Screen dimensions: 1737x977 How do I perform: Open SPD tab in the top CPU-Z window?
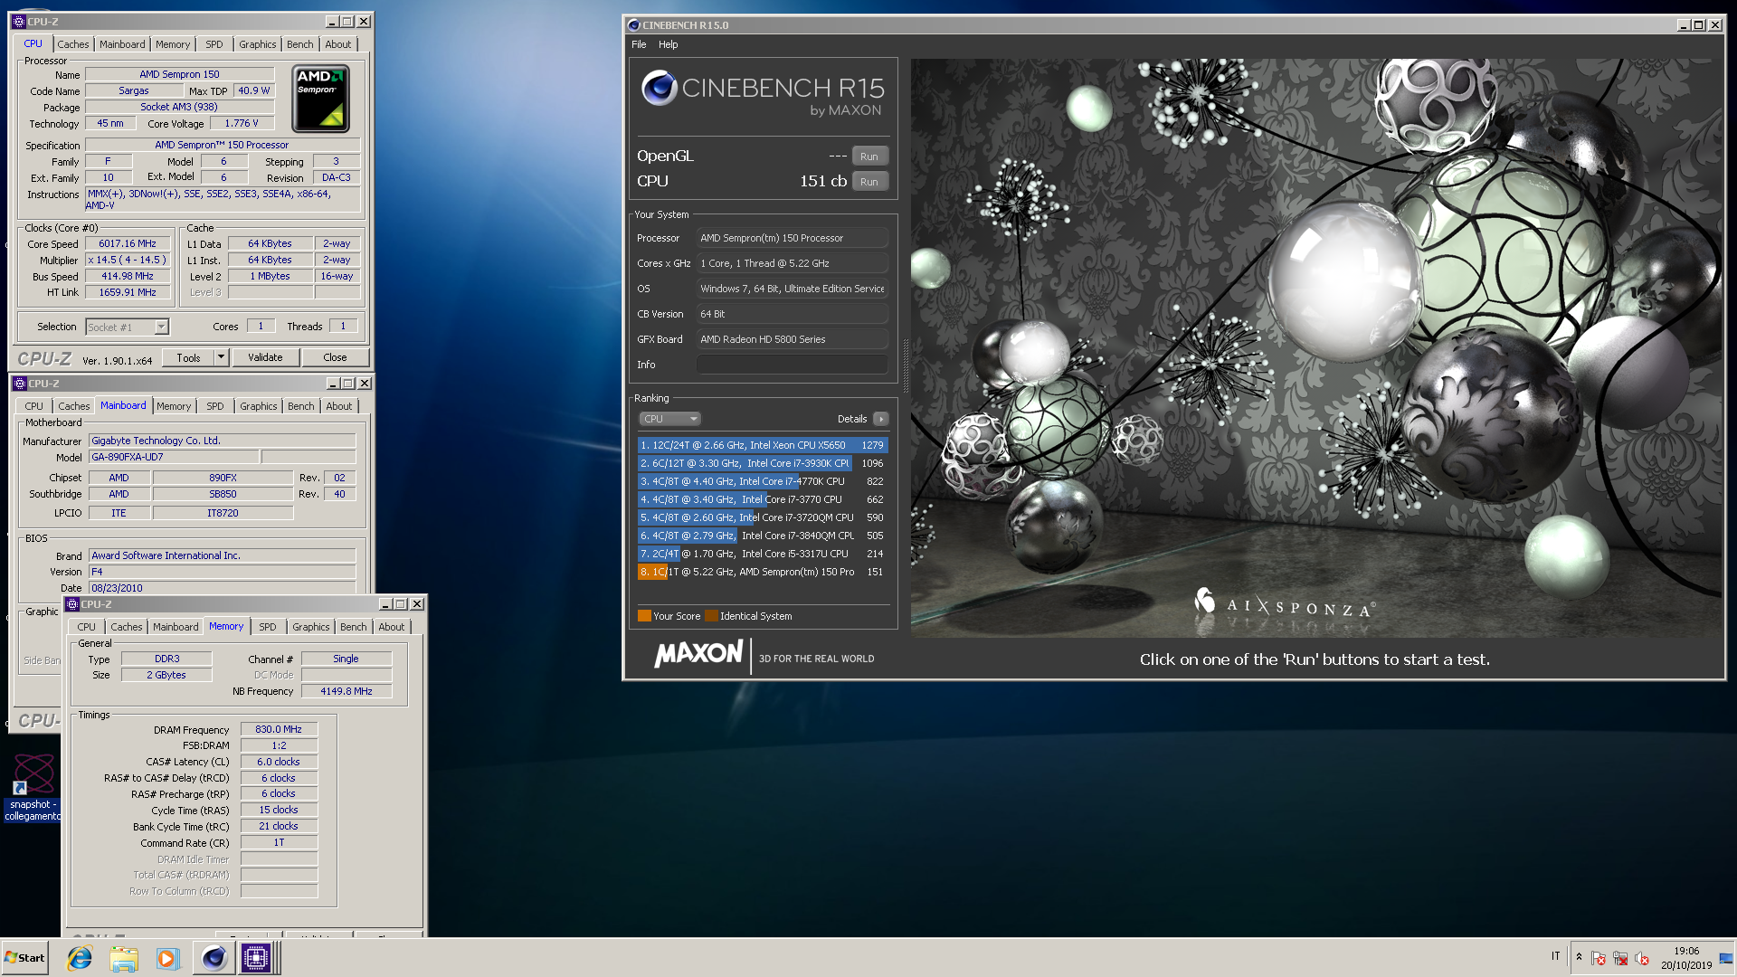pos(214,44)
